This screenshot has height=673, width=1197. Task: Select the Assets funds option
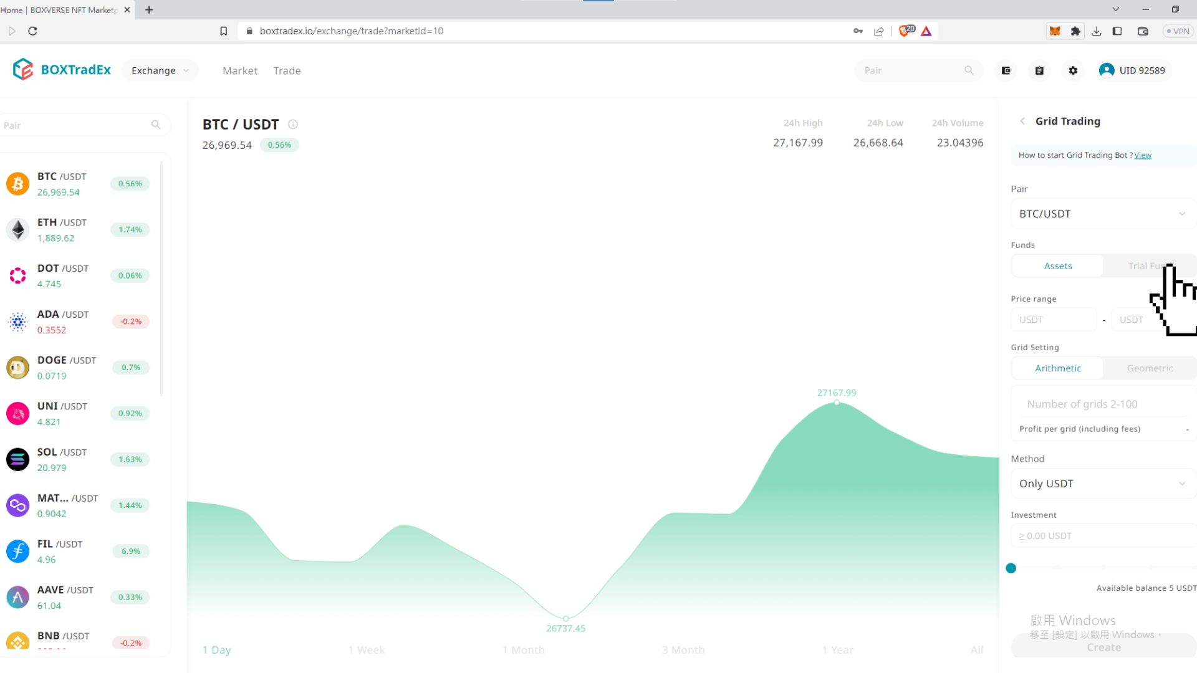tap(1057, 266)
